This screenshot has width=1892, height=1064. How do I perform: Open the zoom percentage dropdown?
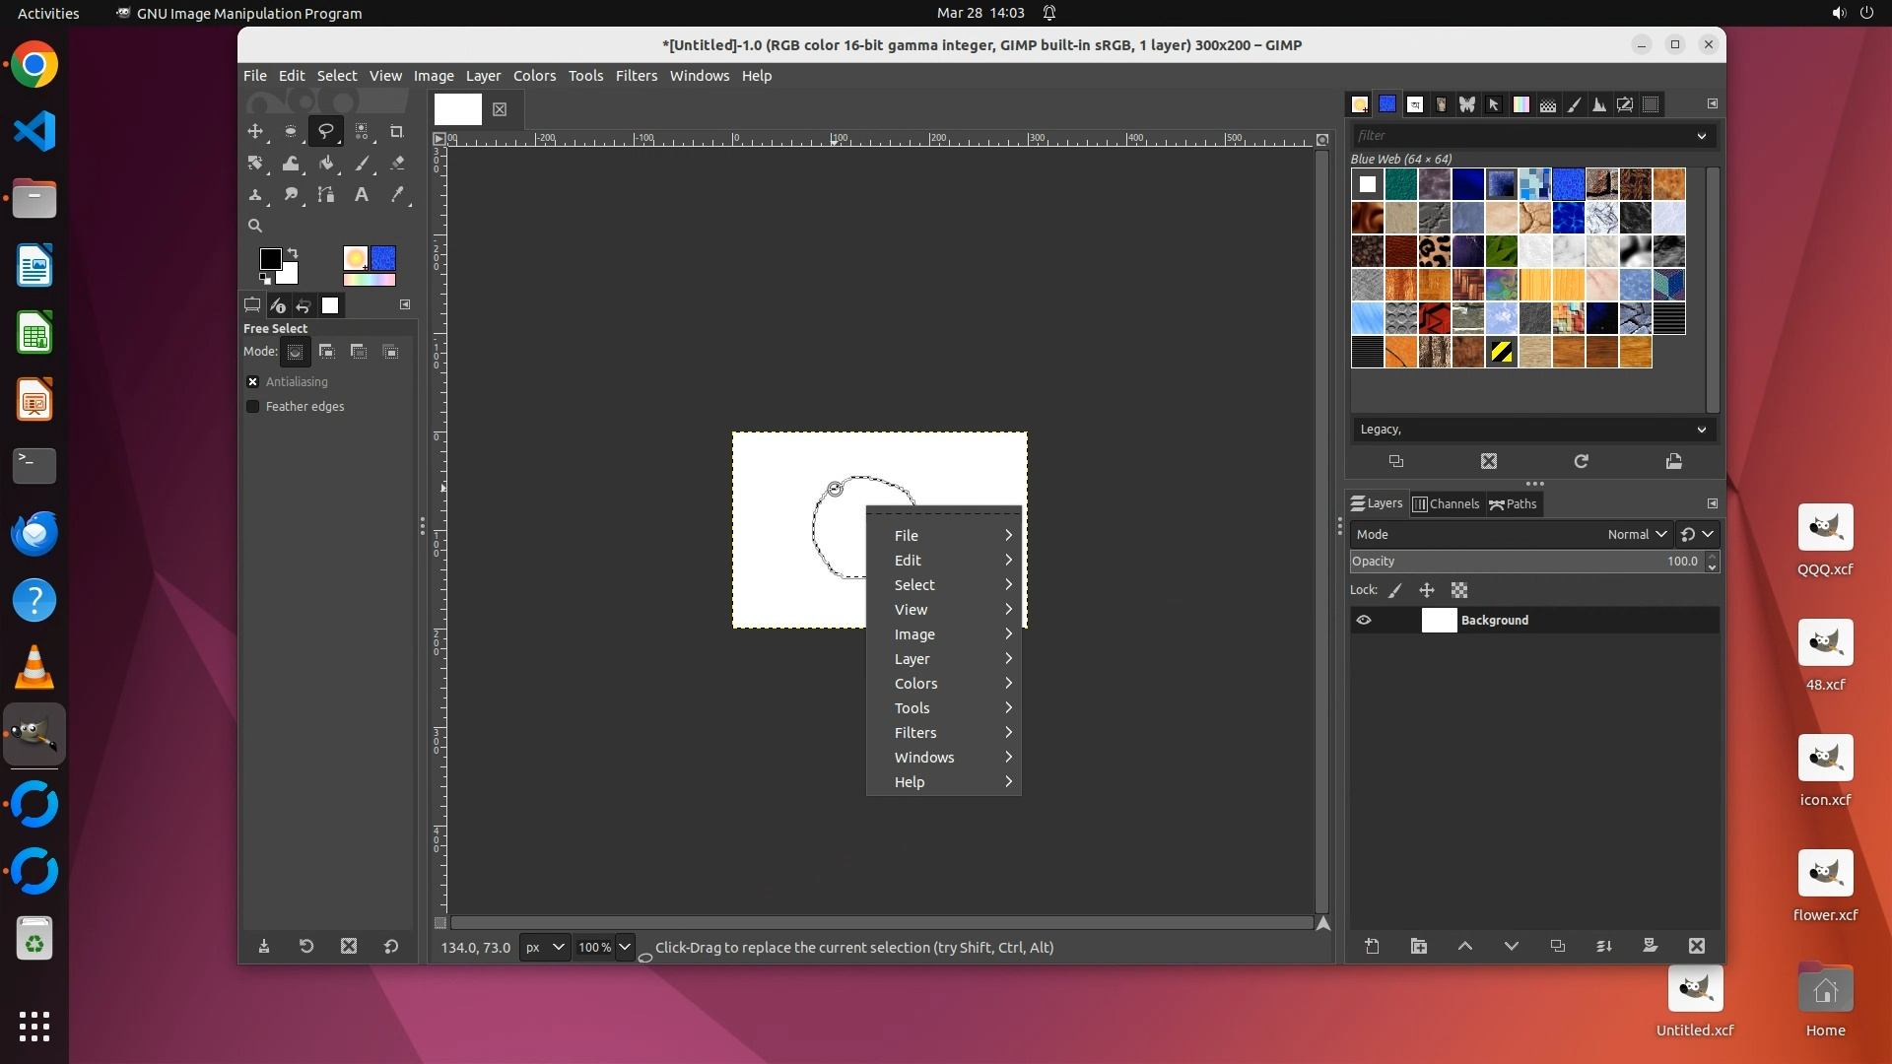(624, 947)
